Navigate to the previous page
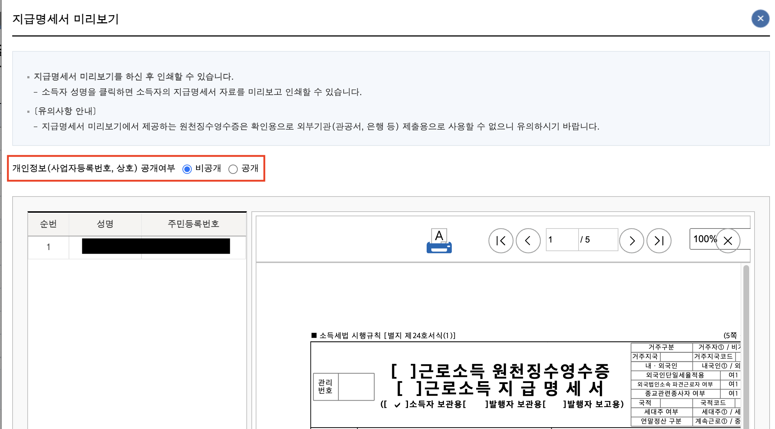Screen dimensions: 775x429 (x=528, y=240)
